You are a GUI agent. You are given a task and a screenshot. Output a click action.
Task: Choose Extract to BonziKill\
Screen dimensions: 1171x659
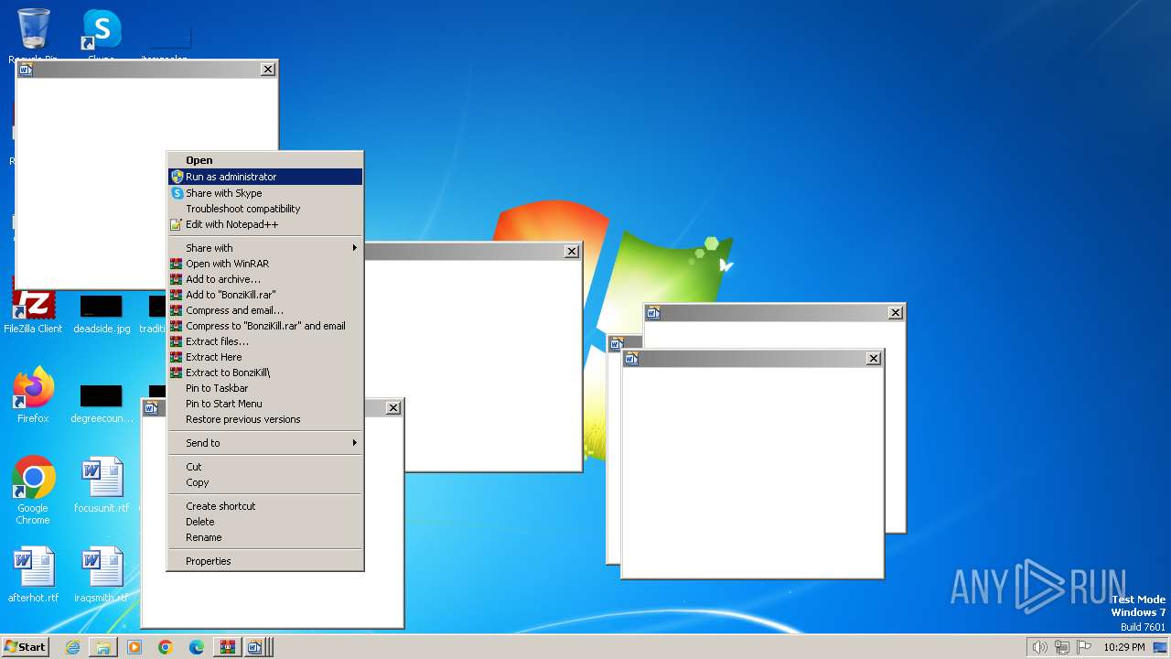click(x=265, y=373)
